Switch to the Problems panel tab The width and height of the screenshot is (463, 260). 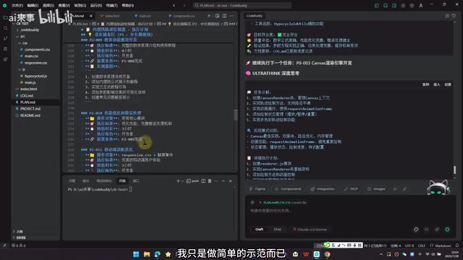[x=72, y=181]
